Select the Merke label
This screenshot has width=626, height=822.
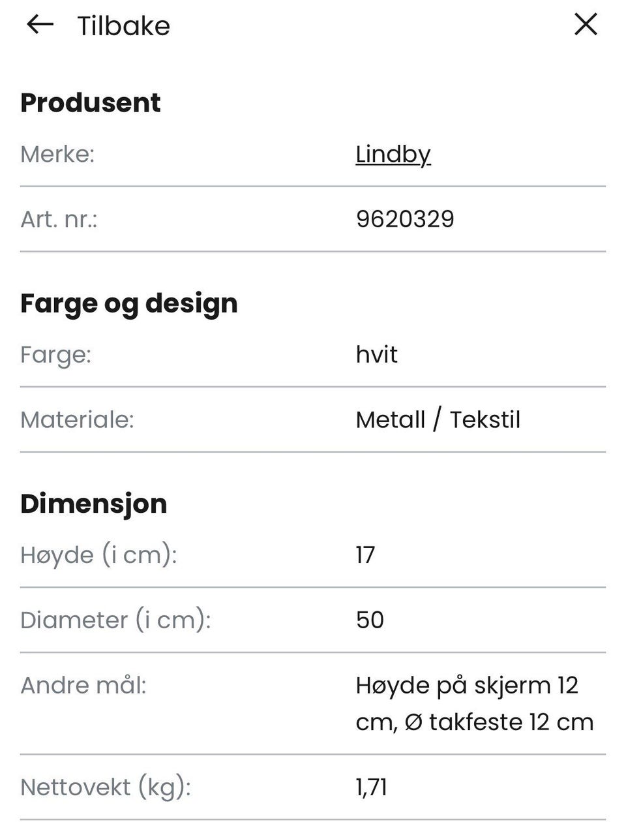point(57,154)
